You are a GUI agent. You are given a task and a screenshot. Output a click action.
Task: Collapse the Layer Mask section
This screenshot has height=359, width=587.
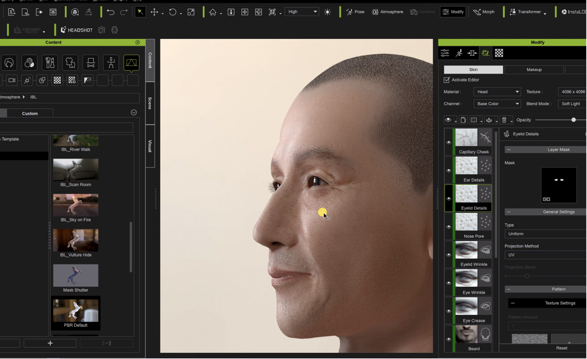point(509,149)
